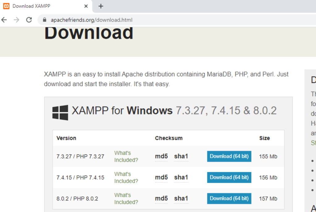Click the '7.4.15 / PHP 7.4.15' version cell
The height and width of the screenshot is (212, 316).
pos(80,177)
